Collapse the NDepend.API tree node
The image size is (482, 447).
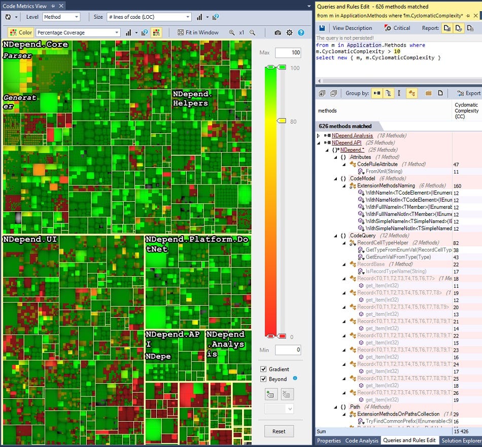(319, 142)
